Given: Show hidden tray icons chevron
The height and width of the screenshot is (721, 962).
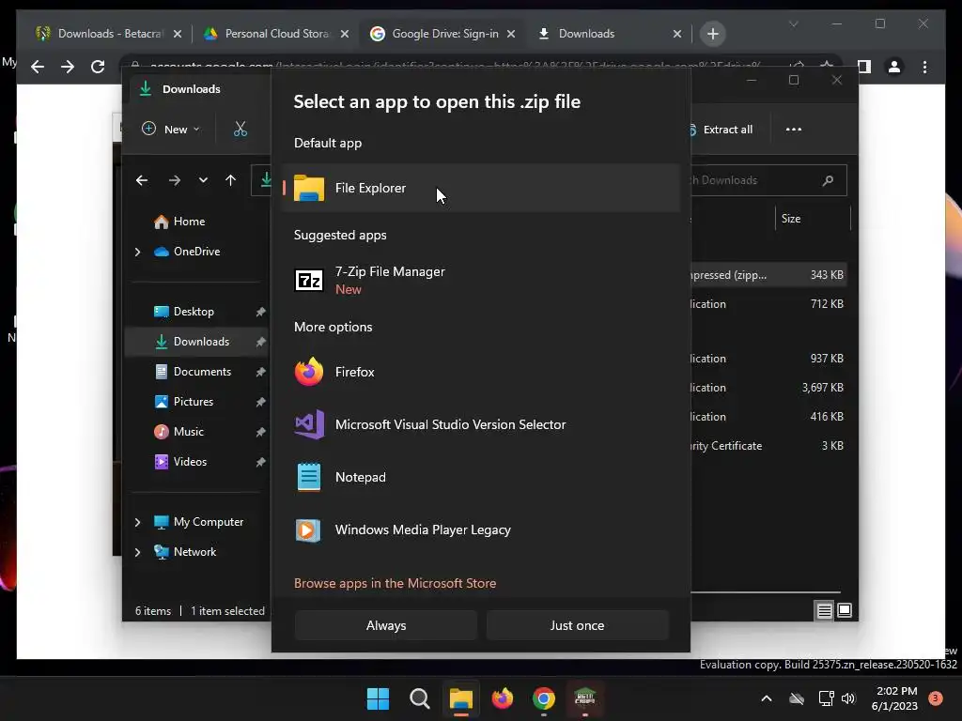Looking at the screenshot, I should [x=767, y=698].
